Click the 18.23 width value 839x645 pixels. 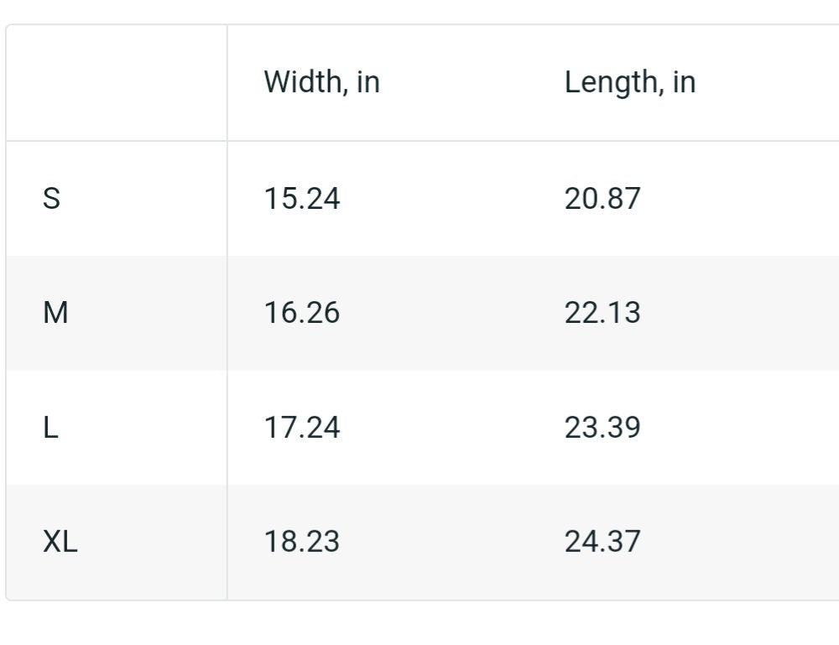(302, 541)
